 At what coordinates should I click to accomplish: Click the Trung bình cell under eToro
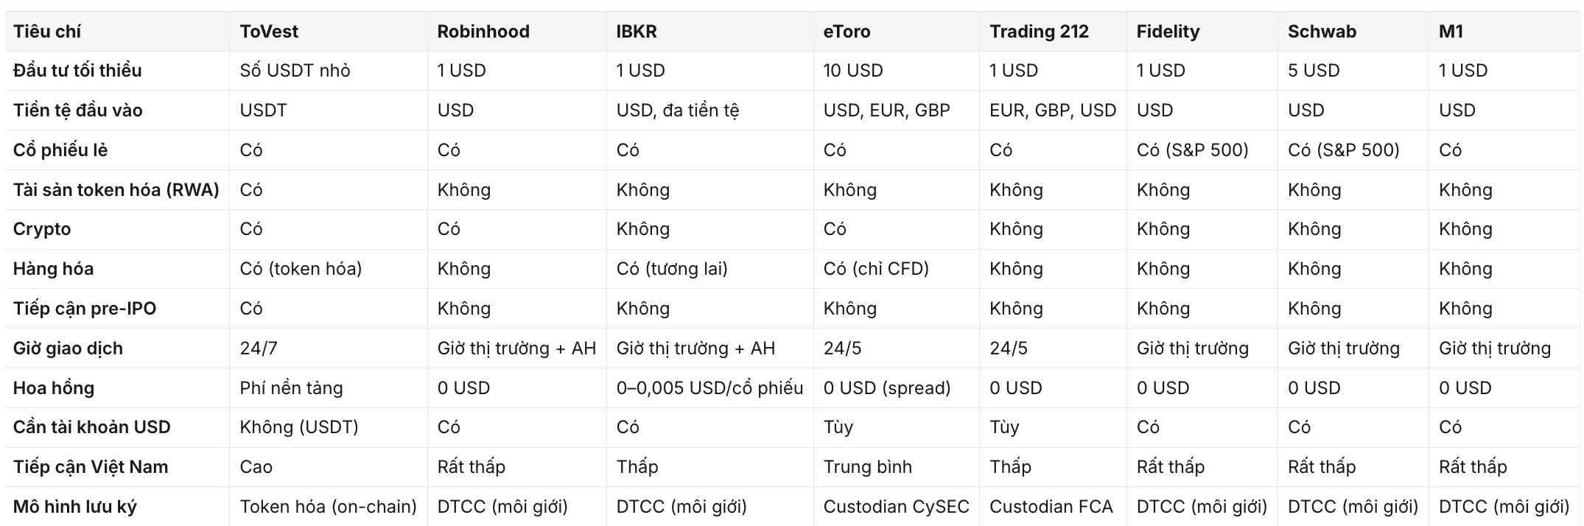(x=868, y=467)
